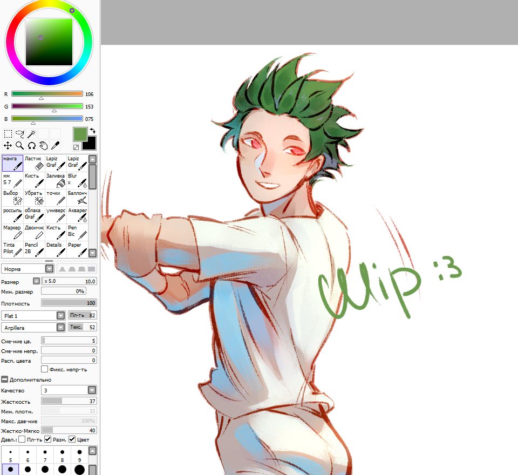Open the Размер size multiplier dropdown
Image resolution: width=518 pixels, height=475 pixels.
click(x=36, y=281)
